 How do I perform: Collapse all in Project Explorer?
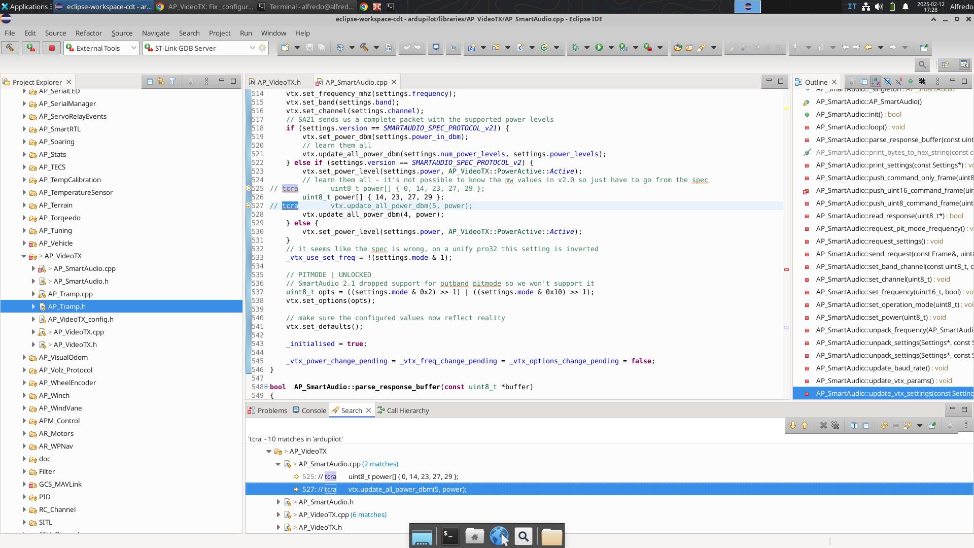(150, 82)
